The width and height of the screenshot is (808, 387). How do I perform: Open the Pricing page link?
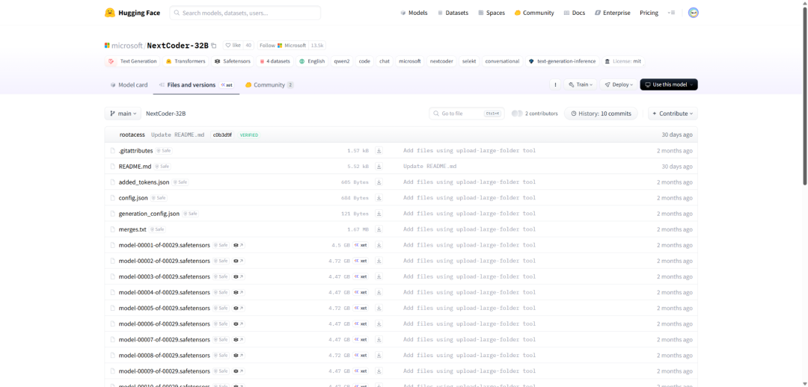[649, 13]
